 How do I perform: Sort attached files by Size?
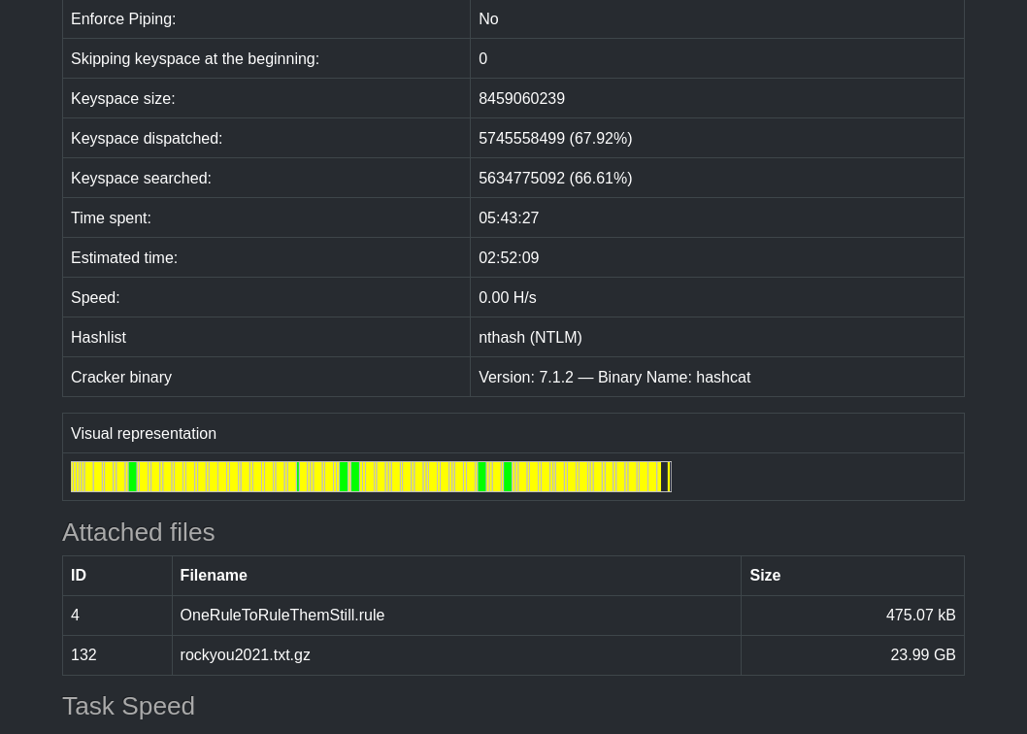click(765, 575)
